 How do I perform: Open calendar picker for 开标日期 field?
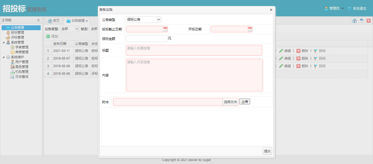[250, 29]
